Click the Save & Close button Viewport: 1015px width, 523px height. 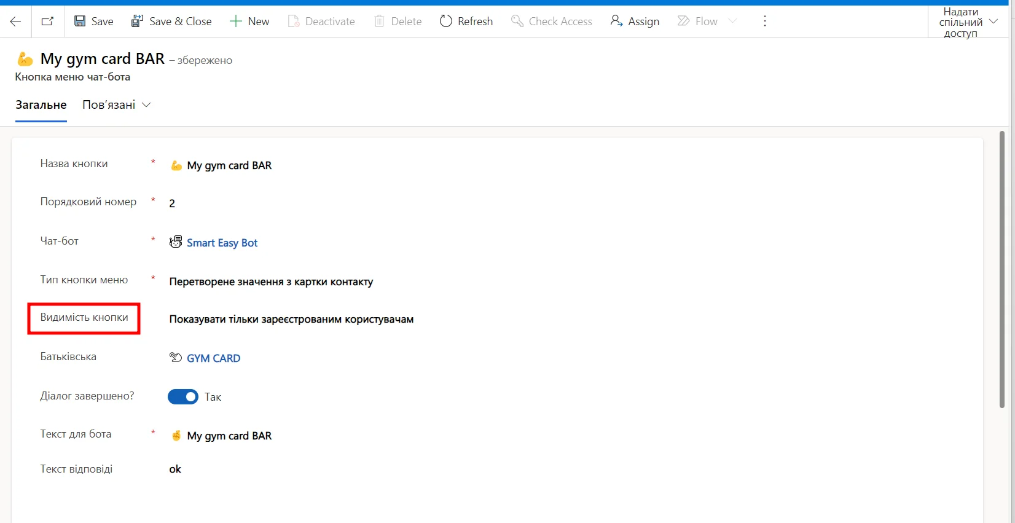[171, 22]
